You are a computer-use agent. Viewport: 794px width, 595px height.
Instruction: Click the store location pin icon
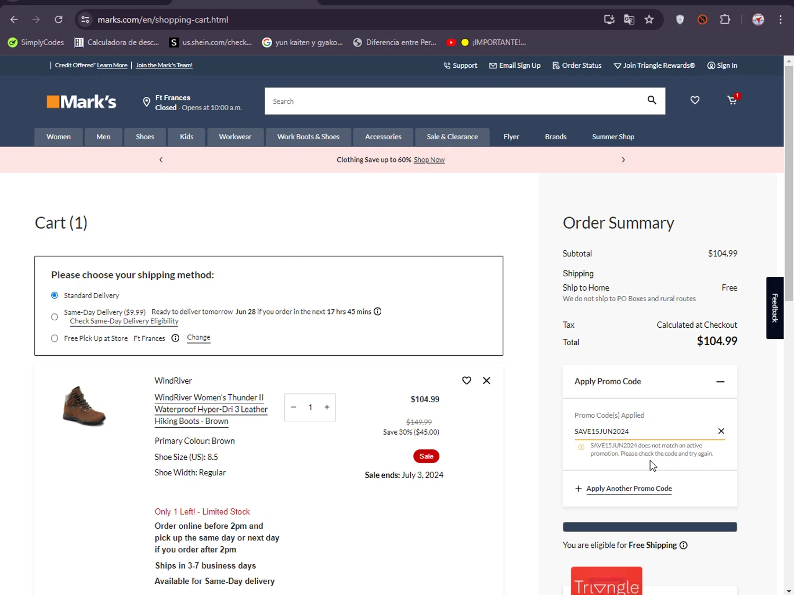pyautogui.click(x=147, y=102)
